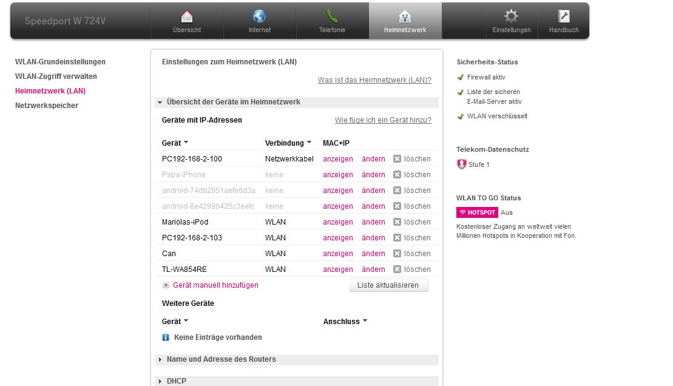Click the delete X icon for Mariolas-iPod
The height and width of the screenshot is (386, 673).
point(397,222)
